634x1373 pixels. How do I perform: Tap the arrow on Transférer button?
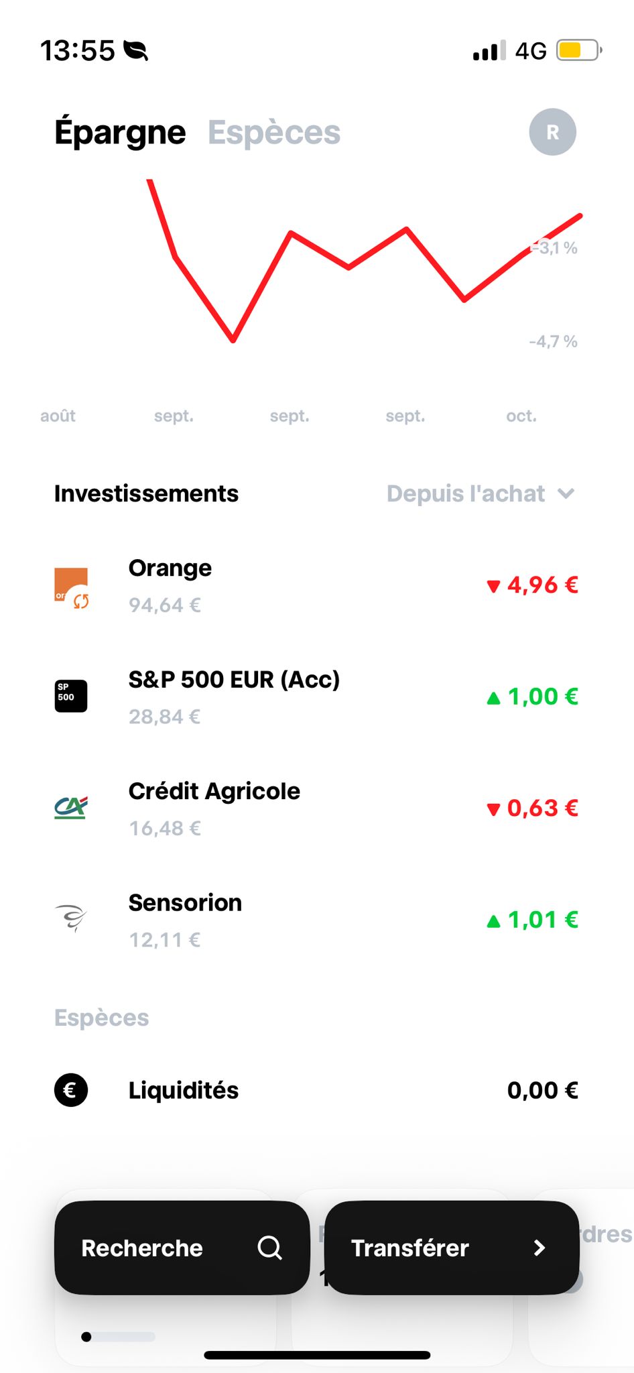(539, 1248)
